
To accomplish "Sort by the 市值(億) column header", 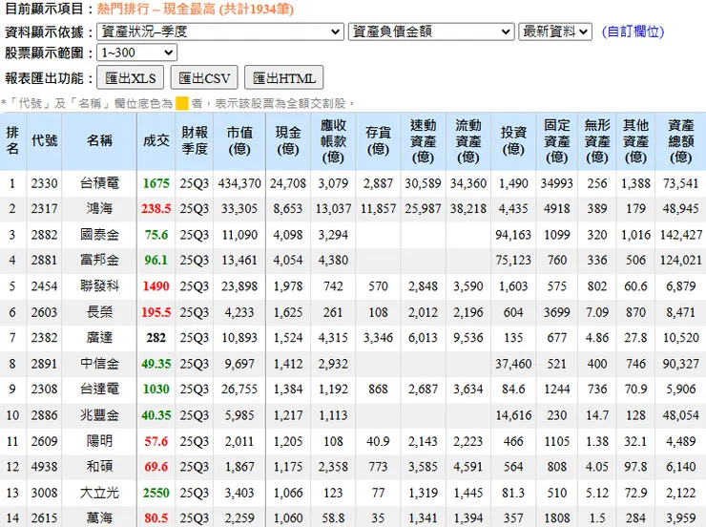I will click(239, 141).
